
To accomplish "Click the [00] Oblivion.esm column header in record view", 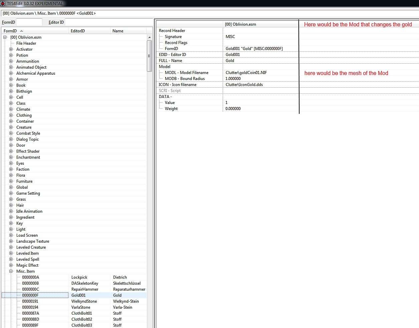I will click(x=260, y=24).
